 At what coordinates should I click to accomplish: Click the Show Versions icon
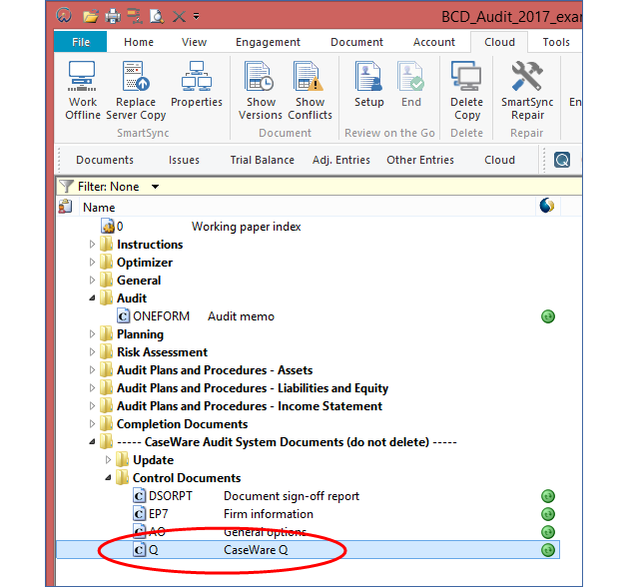point(261,89)
